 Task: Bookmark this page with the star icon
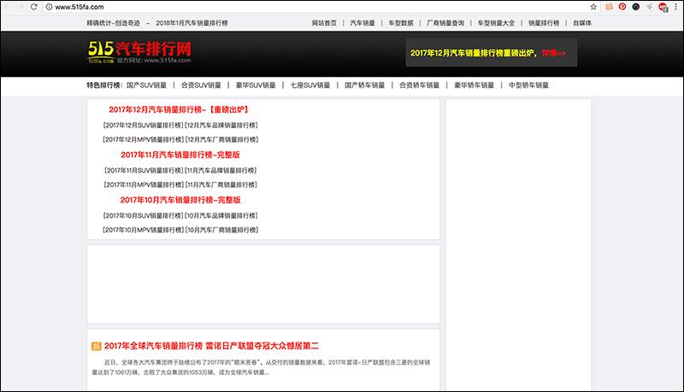click(x=593, y=7)
